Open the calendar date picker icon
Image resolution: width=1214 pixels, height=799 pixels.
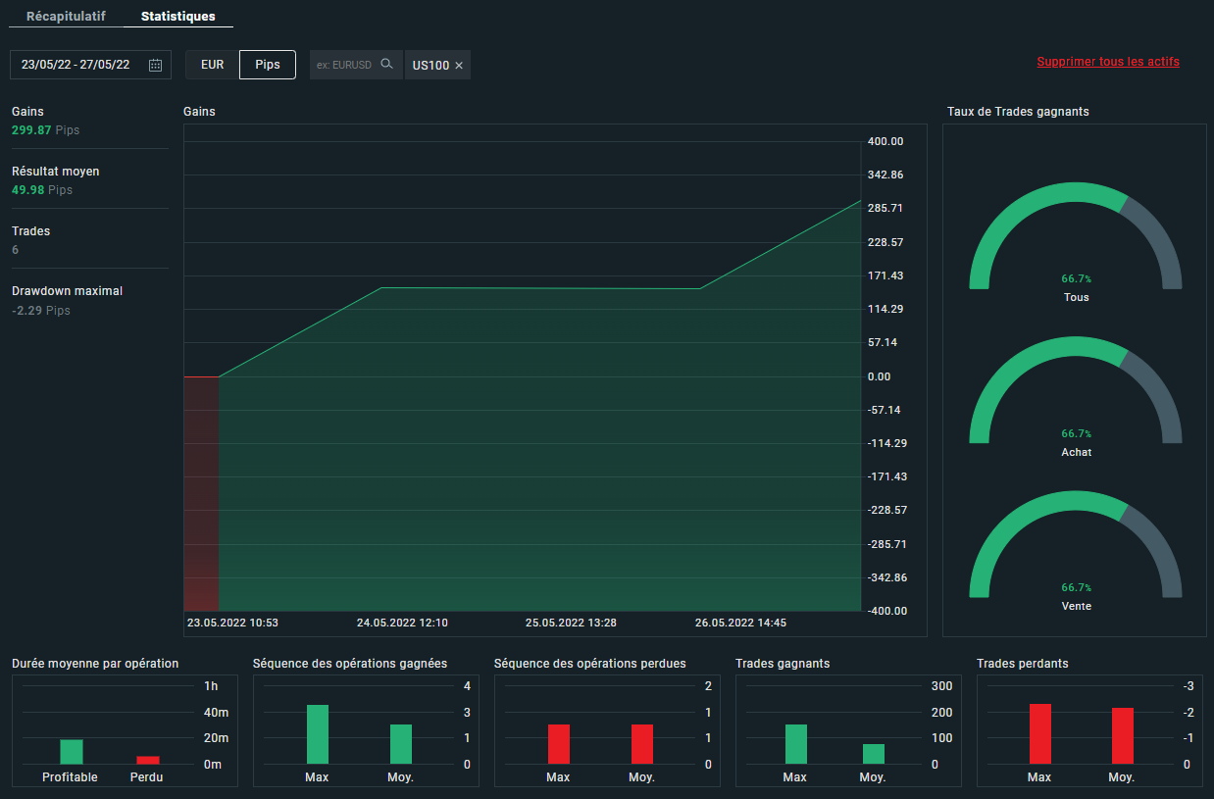pyautogui.click(x=155, y=66)
